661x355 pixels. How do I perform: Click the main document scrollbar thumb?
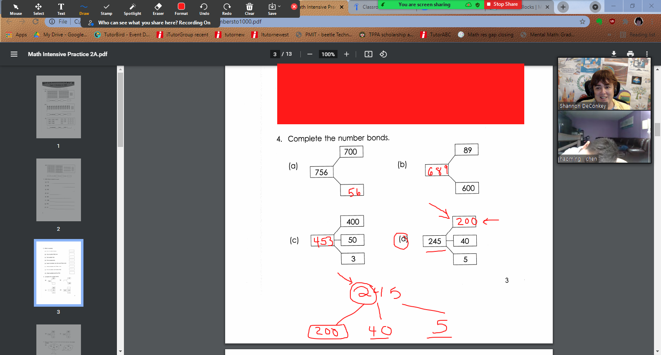pyautogui.click(x=657, y=130)
